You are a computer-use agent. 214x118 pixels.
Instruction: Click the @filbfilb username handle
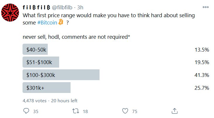pyautogui.click(x=62, y=8)
